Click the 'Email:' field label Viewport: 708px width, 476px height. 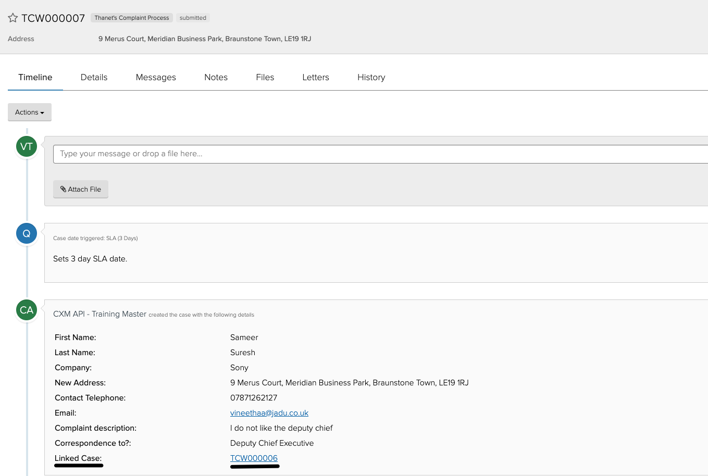[66, 413]
